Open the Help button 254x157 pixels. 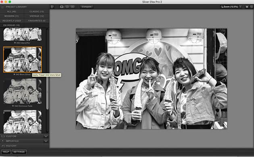tap(6, 152)
